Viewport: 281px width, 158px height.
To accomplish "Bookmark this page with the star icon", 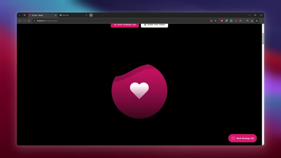I will pyautogui.click(x=216, y=21).
